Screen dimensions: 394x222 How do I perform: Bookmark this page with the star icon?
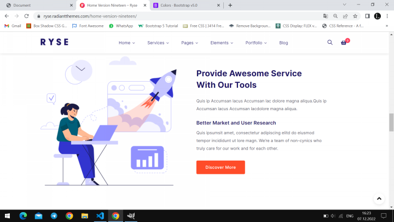tap(355, 16)
